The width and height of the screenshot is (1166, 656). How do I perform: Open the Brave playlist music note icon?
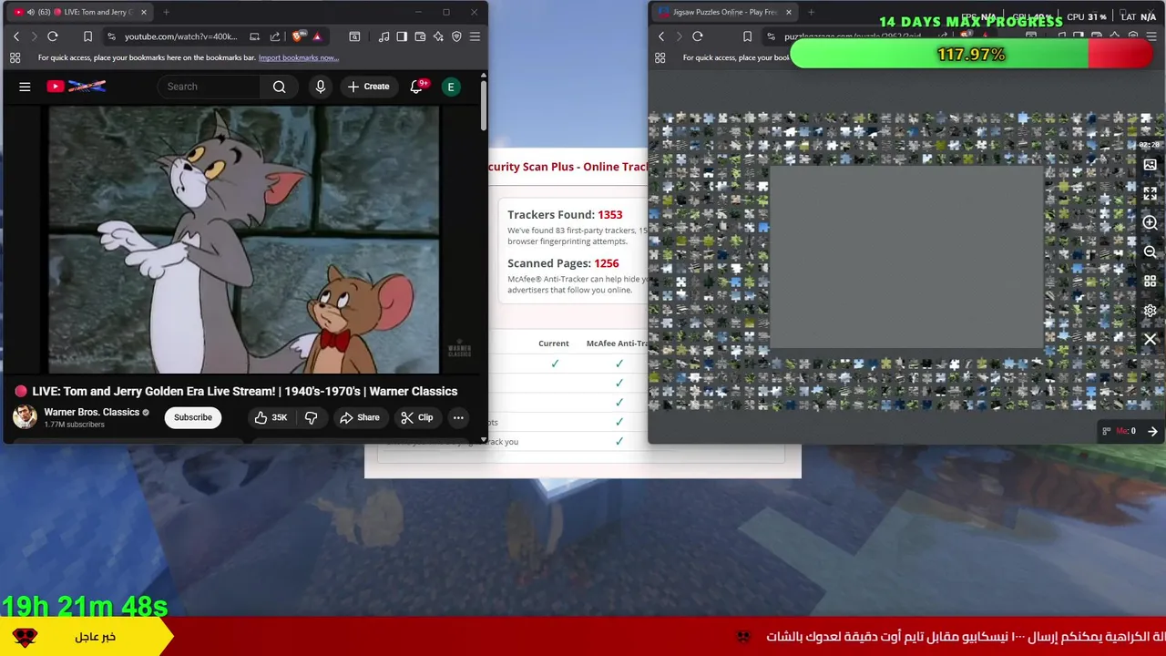pyautogui.click(x=384, y=36)
